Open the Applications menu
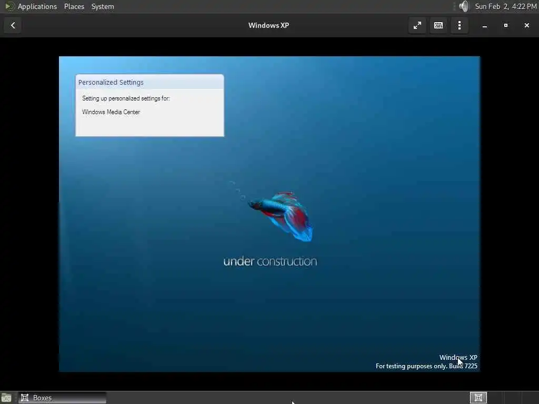This screenshot has width=539, height=404. pos(37,6)
